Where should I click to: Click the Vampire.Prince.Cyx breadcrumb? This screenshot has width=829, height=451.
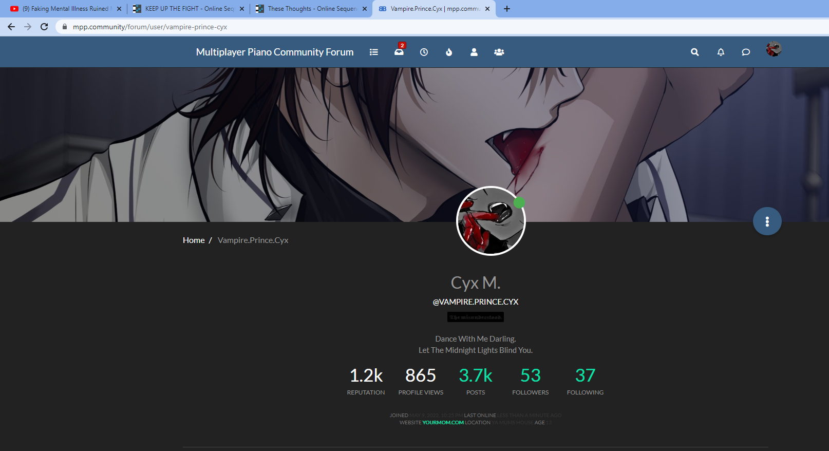click(253, 240)
